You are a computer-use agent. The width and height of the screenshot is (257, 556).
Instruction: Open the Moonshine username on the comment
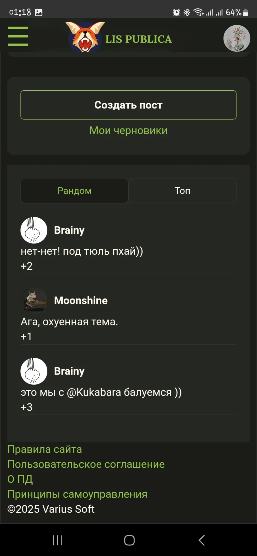pyautogui.click(x=81, y=301)
